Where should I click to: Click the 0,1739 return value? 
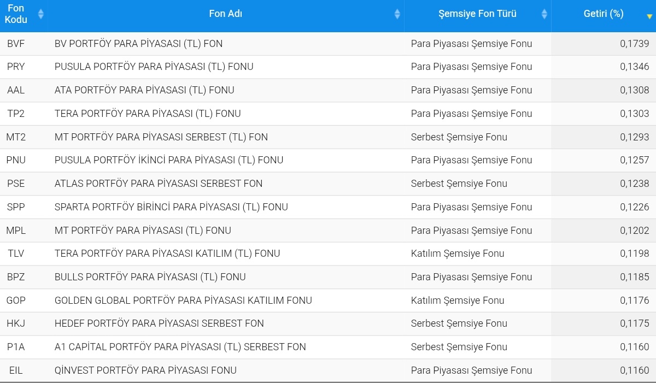coord(635,44)
